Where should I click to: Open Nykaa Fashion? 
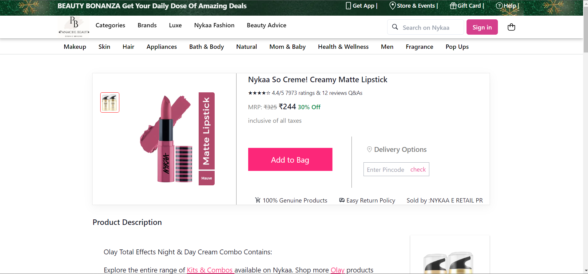[214, 25]
